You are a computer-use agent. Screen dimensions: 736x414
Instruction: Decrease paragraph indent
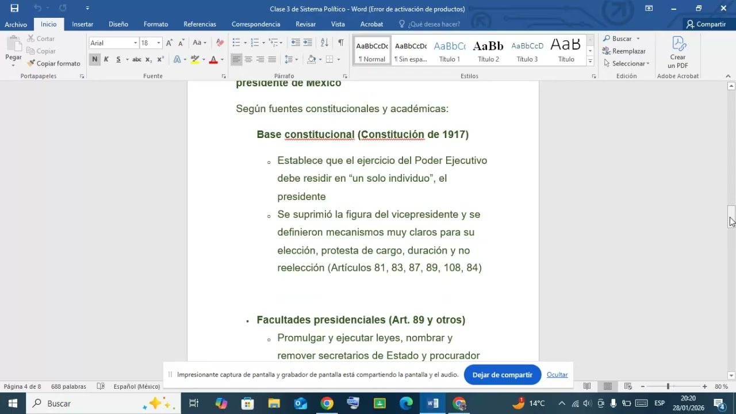point(296,43)
